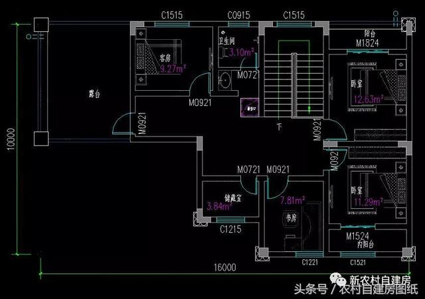The image size is (425, 299).
Task: Select the C1215 window label
Action: click(230, 229)
